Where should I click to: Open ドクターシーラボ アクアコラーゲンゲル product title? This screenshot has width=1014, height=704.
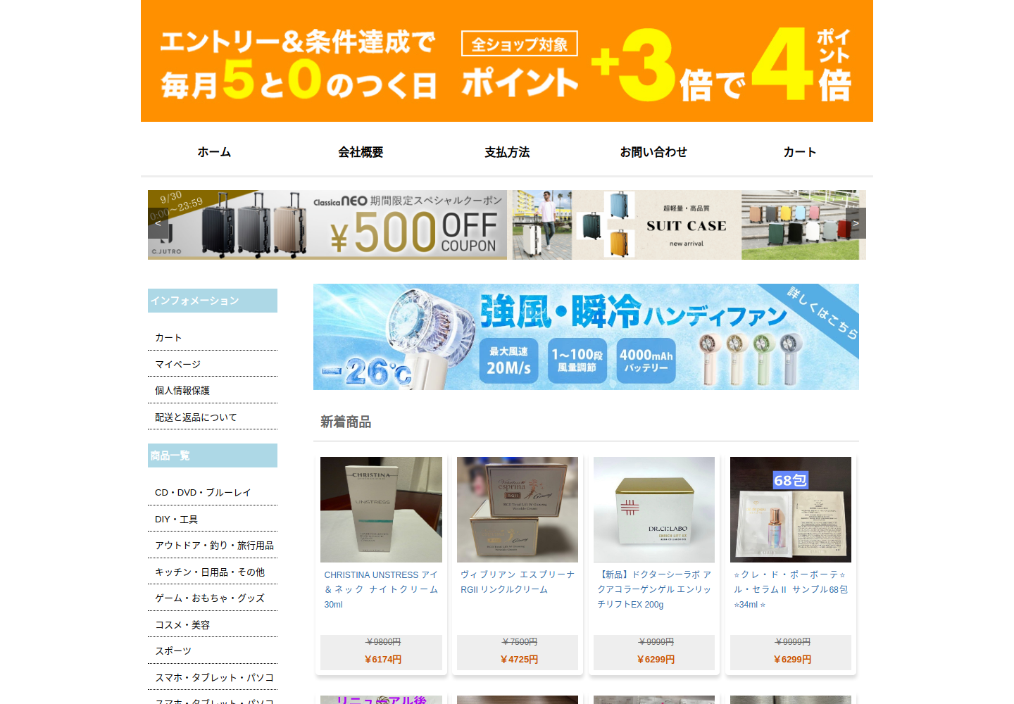point(654,590)
